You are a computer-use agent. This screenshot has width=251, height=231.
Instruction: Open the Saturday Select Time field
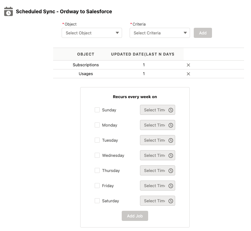tap(158, 201)
